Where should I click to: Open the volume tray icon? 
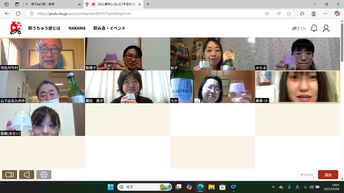tap(311, 187)
